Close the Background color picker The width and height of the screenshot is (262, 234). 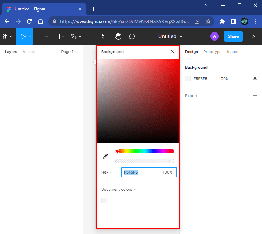pos(172,52)
